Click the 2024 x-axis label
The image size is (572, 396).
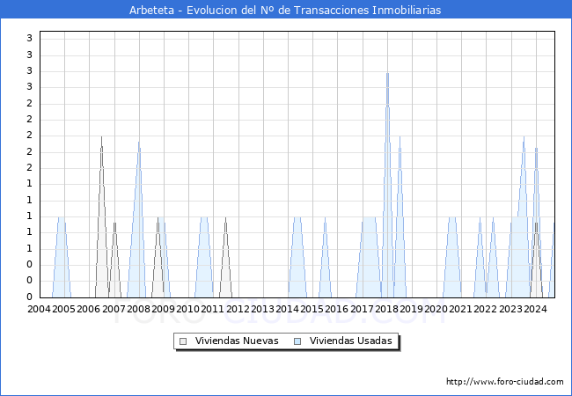(x=535, y=309)
